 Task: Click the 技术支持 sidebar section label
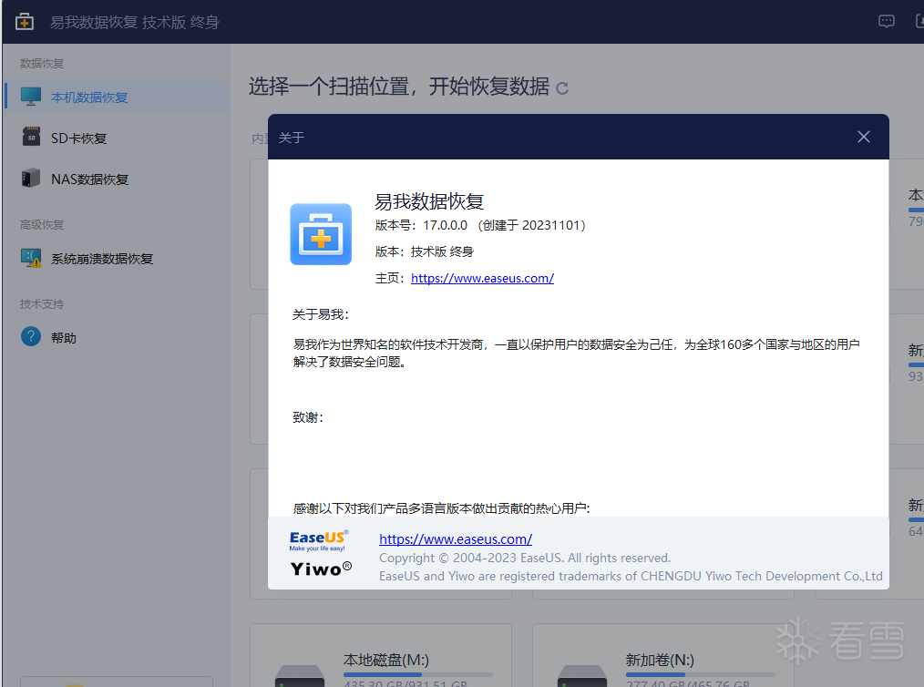tap(41, 304)
